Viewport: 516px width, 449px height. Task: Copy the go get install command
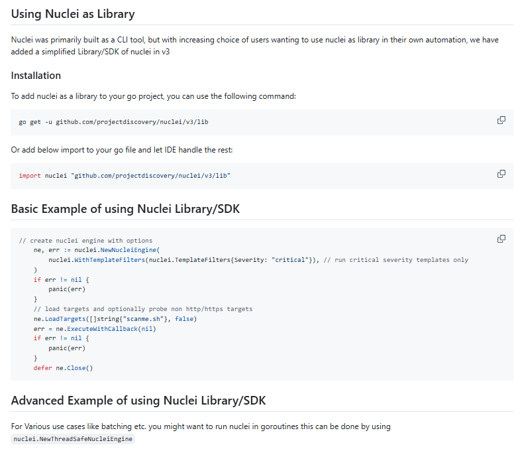click(x=501, y=120)
